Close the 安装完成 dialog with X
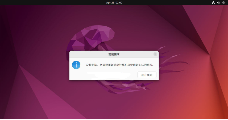 [x=155, y=54]
